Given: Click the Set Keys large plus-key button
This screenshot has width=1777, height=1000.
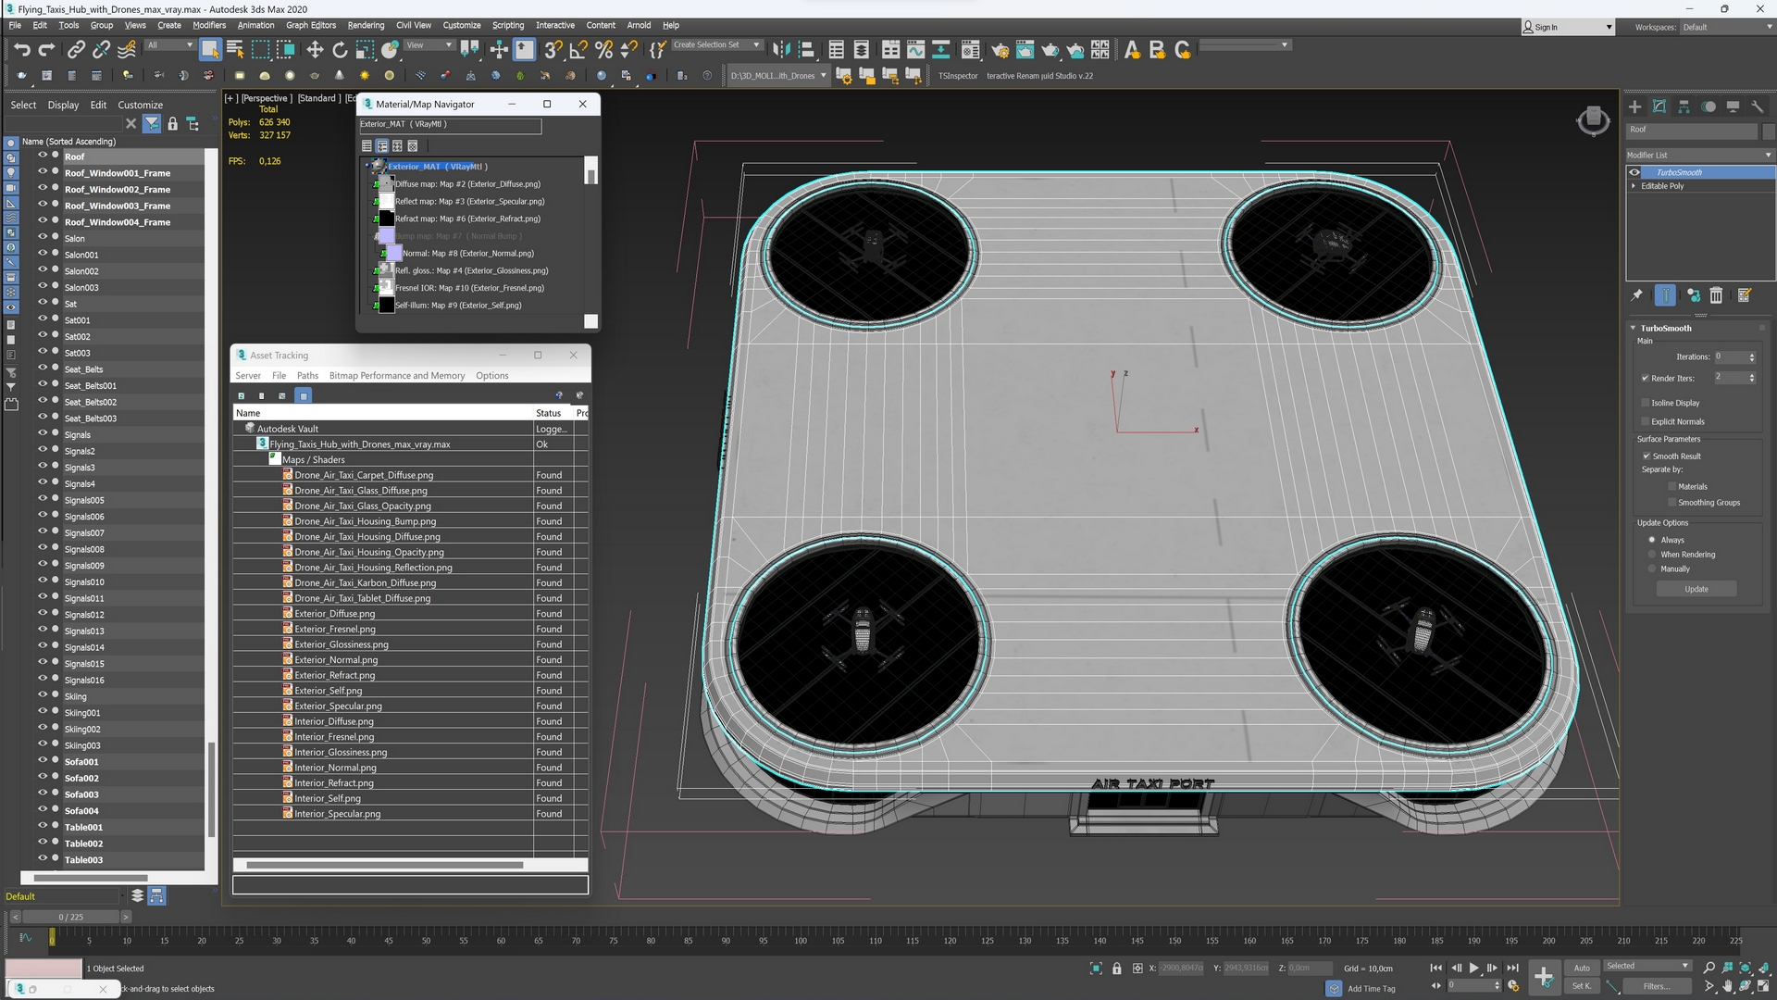Looking at the screenshot, I should pyautogui.click(x=1543, y=976).
